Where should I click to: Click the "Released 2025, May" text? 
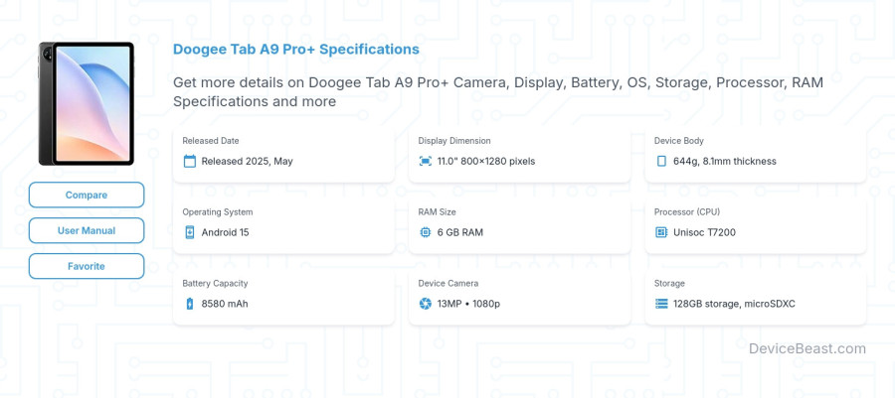point(248,161)
